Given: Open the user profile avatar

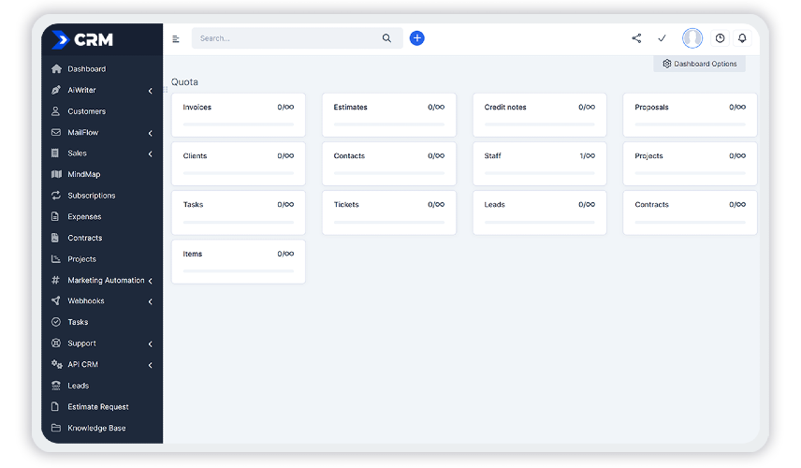Looking at the screenshot, I should (692, 38).
